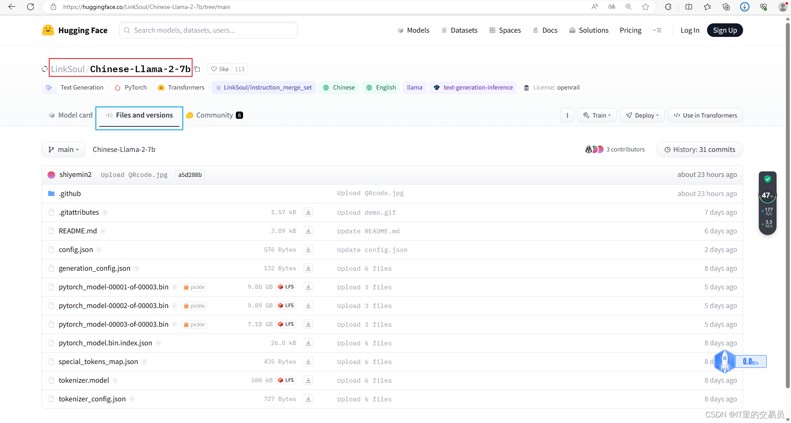Click the favorites star in address bar

(x=646, y=7)
